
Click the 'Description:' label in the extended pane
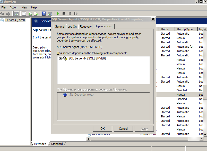tap(40, 47)
